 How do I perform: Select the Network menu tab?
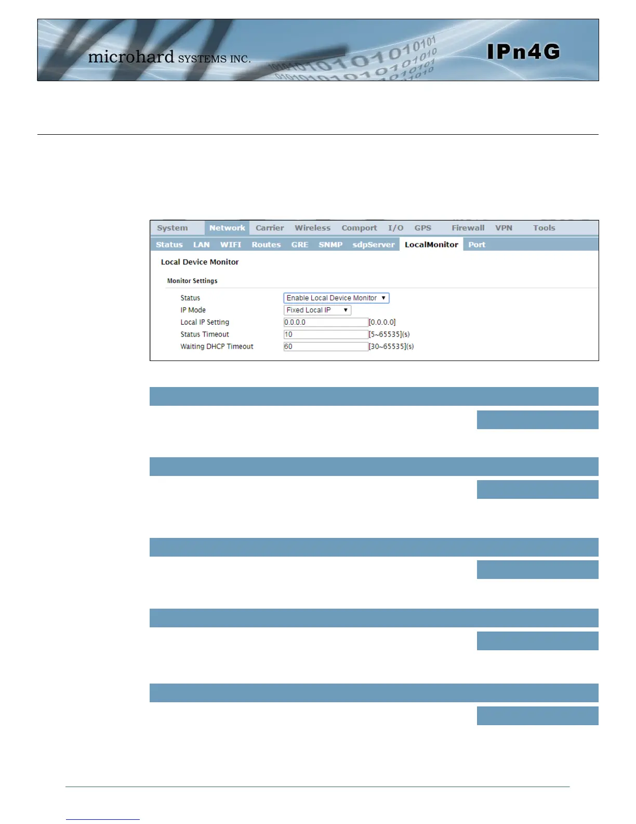click(227, 228)
